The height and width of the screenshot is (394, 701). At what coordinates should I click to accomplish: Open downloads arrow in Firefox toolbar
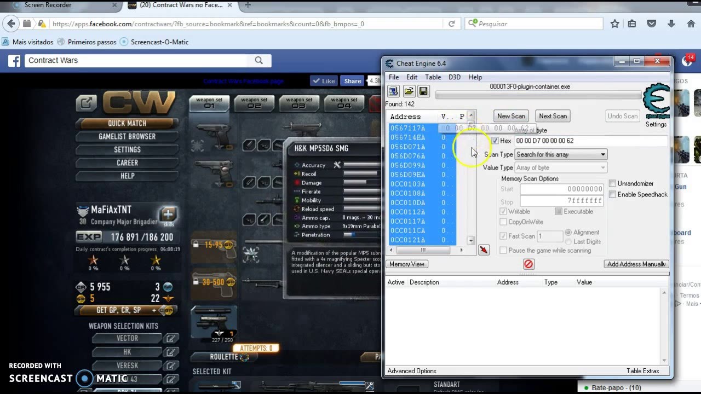click(x=671, y=24)
